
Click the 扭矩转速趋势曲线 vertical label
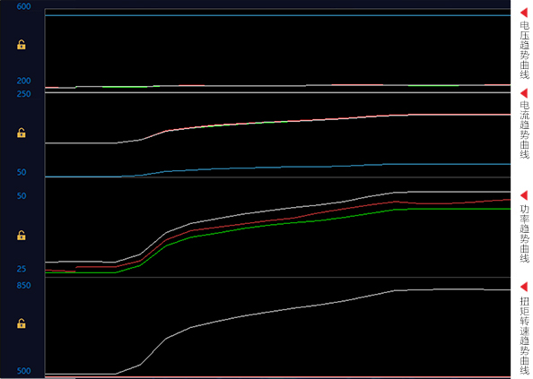coord(525,335)
